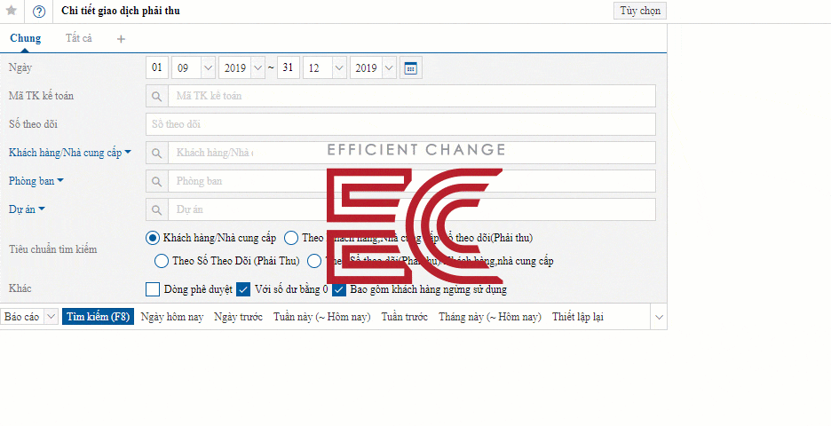Enable Dòng phê duyệt checkbox

pyautogui.click(x=153, y=289)
